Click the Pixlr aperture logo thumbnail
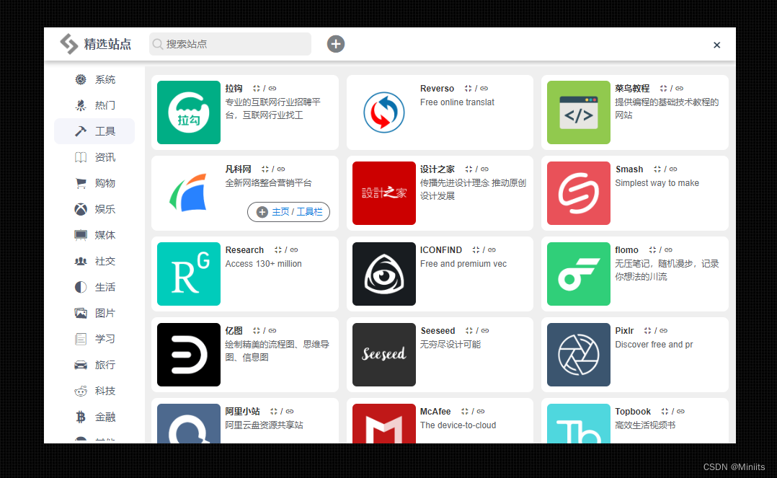 579,355
